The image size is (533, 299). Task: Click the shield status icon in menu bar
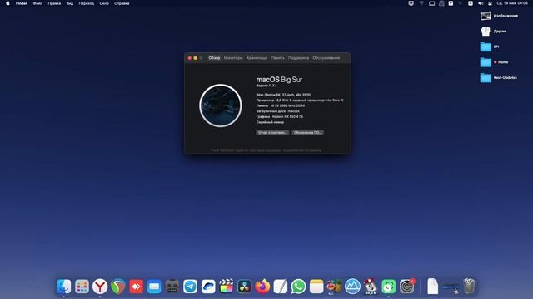(x=411, y=3)
